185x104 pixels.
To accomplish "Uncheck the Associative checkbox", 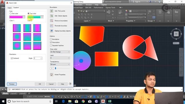I will coord(51,42).
